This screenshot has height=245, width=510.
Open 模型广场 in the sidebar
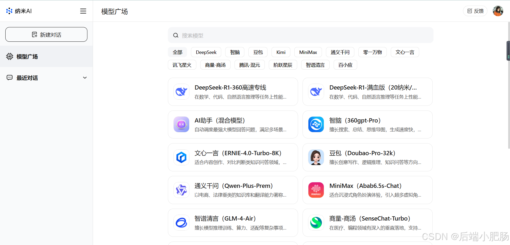(x=27, y=57)
